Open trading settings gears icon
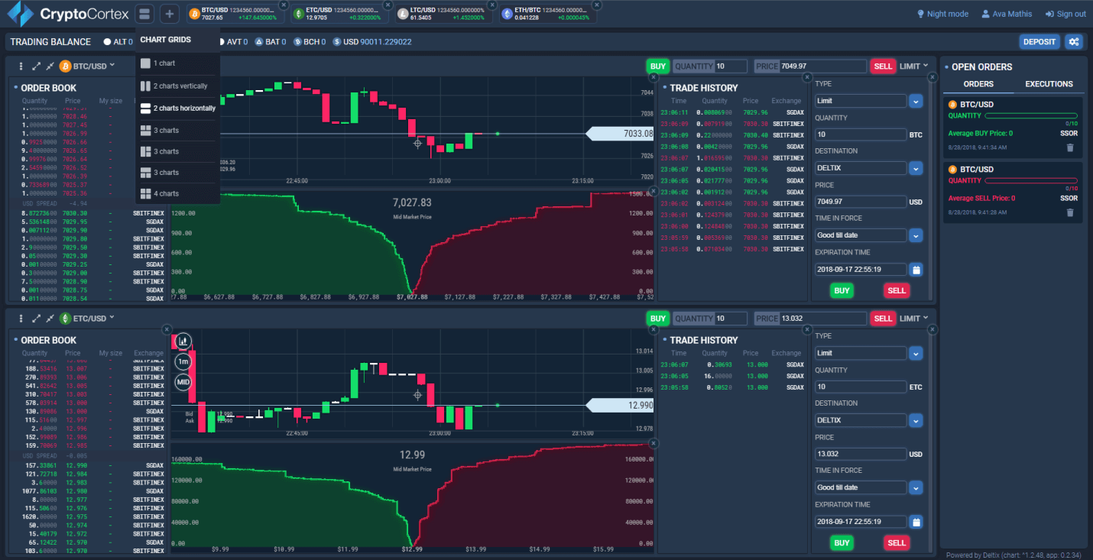This screenshot has height=560, width=1093. click(x=1074, y=42)
